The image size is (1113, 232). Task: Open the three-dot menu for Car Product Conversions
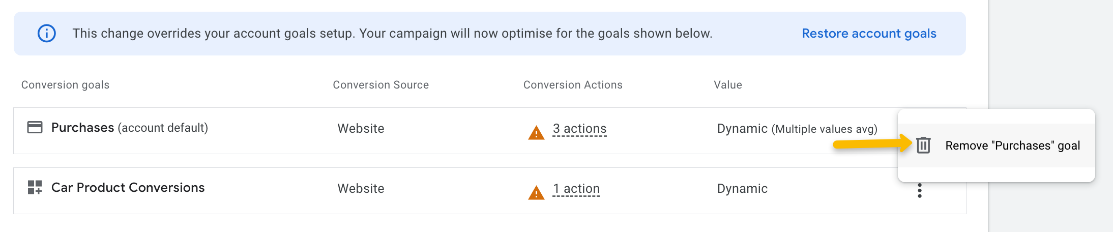(919, 191)
